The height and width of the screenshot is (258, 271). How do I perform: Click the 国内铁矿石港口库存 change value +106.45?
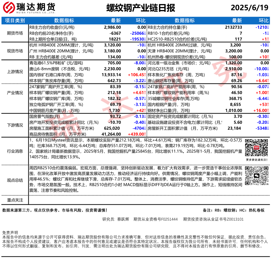click(x=136, y=75)
